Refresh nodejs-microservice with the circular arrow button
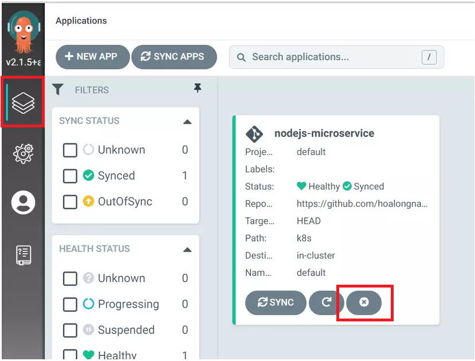 pyautogui.click(x=326, y=302)
